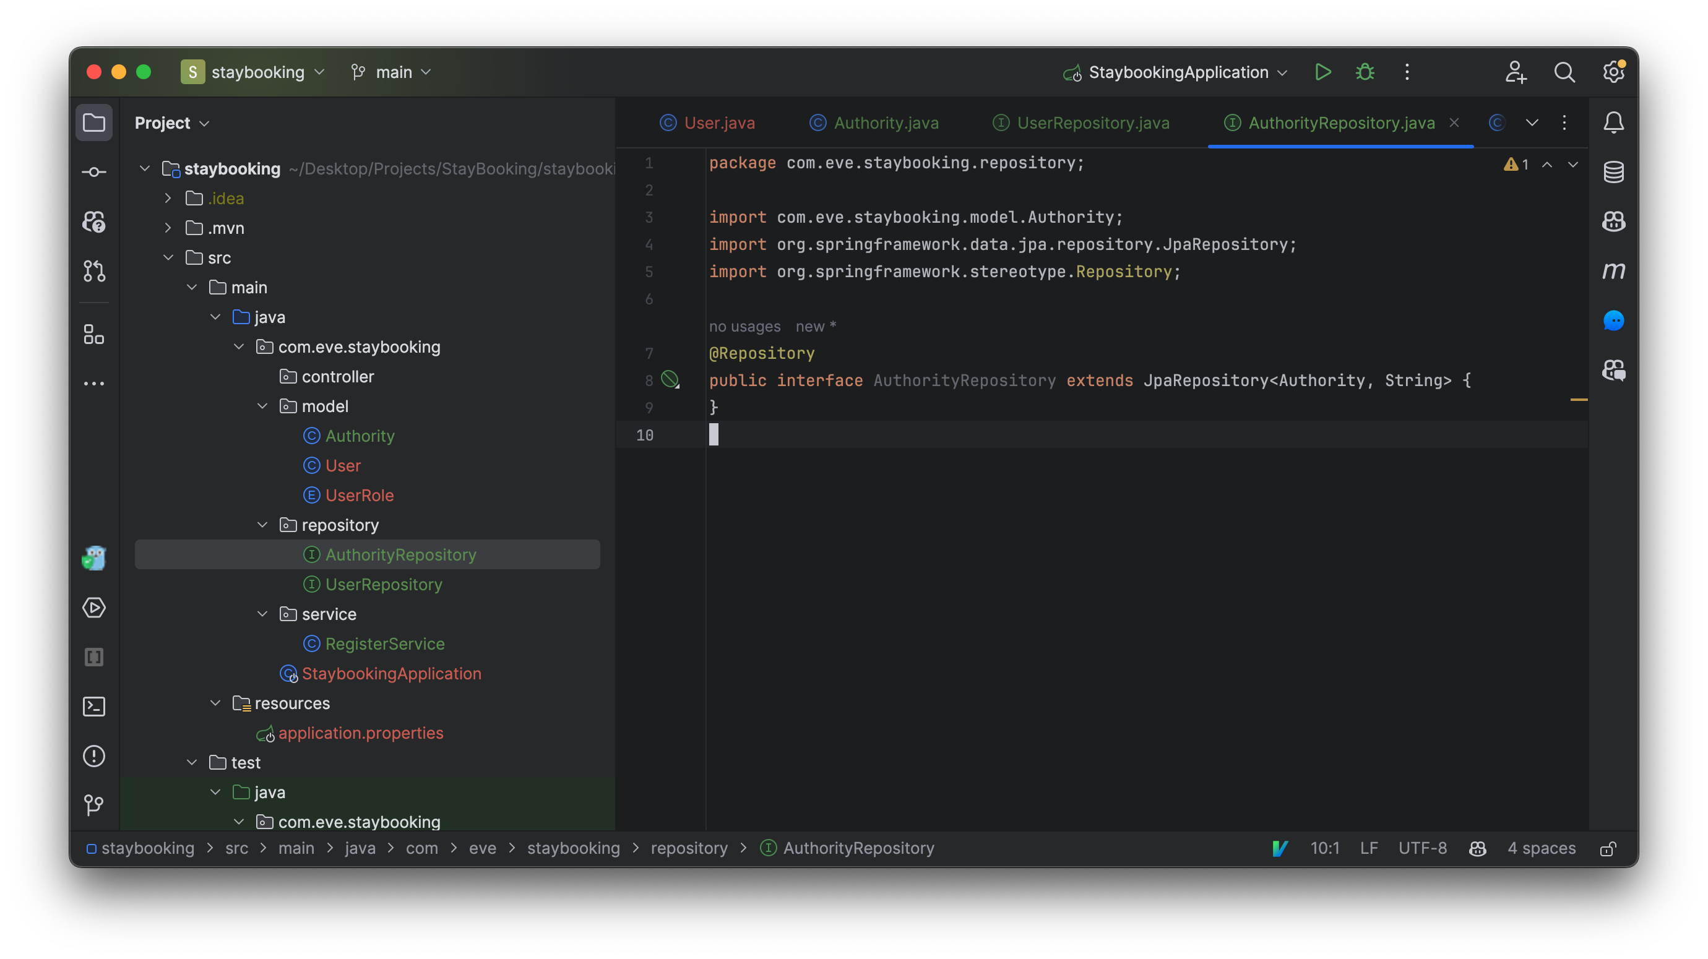Expand the .idea folder

tap(166, 198)
